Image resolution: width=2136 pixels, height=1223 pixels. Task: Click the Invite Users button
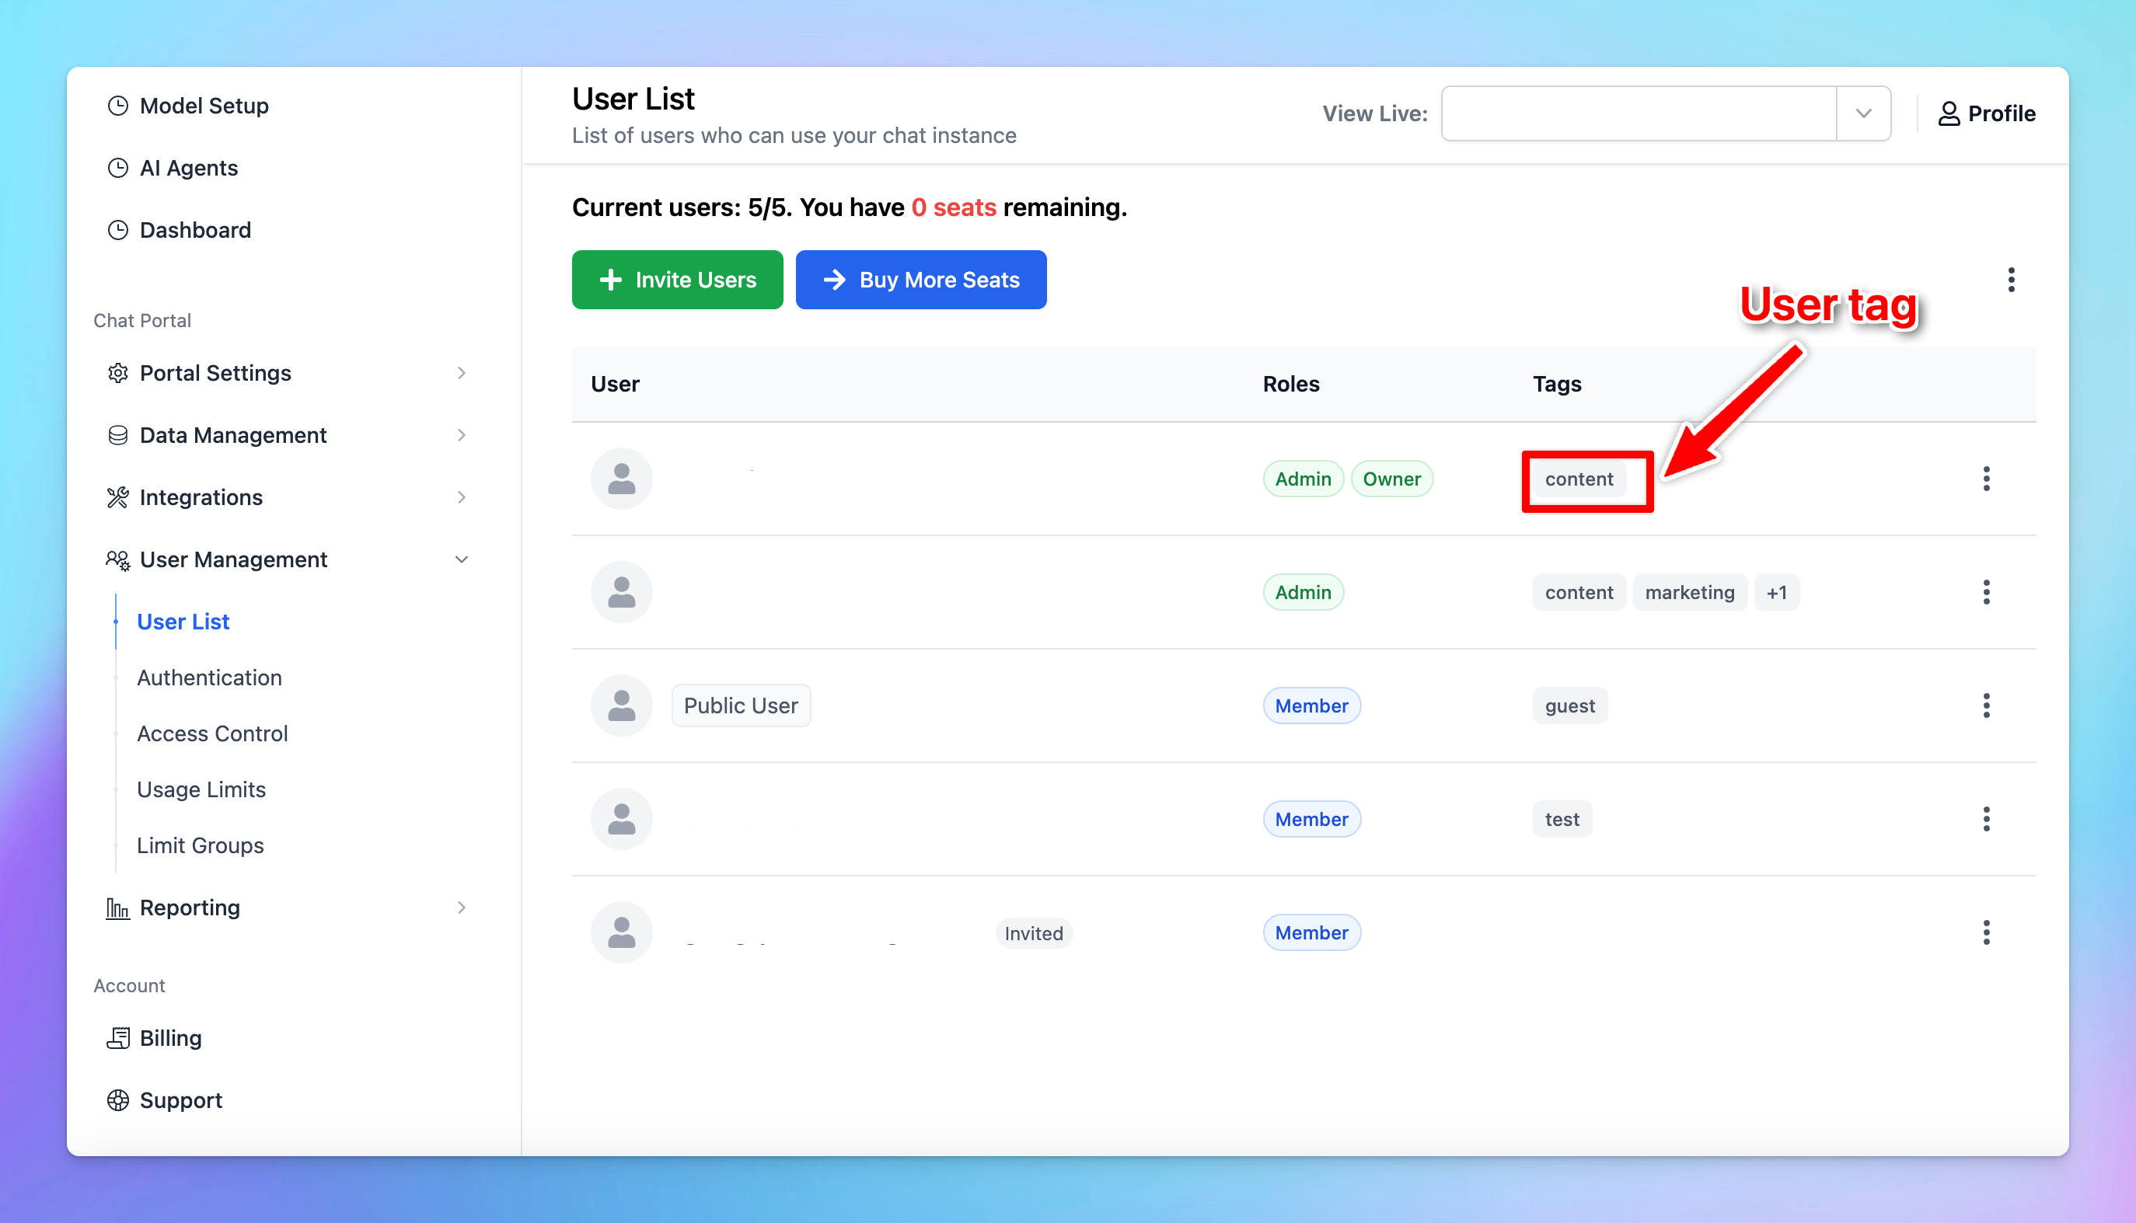pyautogui.click(x=678, y=279)
